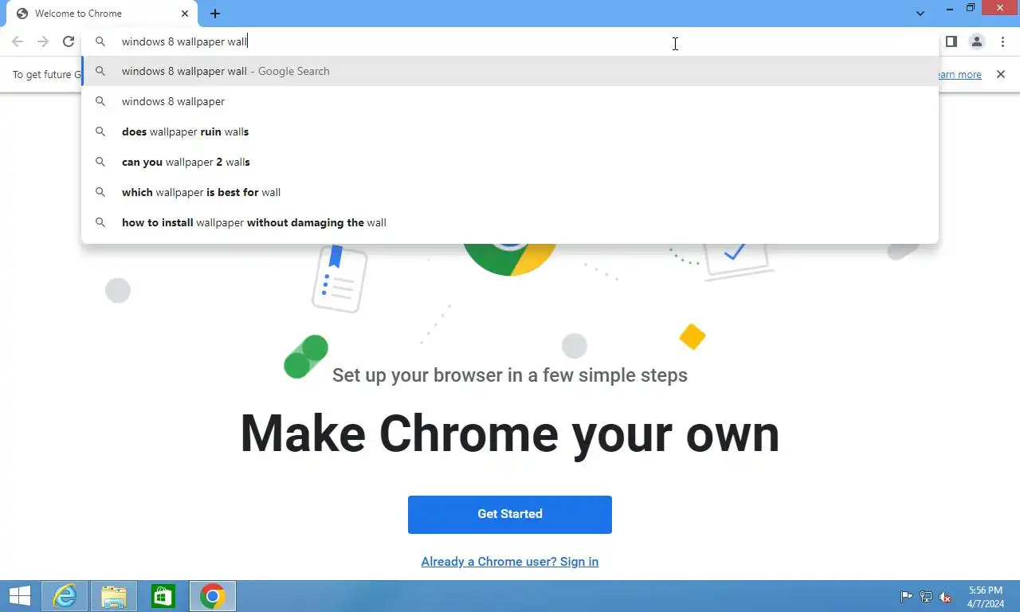Open the Windows Store taskbar icon
Viewport: 1020px width, 612px height.
click(x=163, y=596)
